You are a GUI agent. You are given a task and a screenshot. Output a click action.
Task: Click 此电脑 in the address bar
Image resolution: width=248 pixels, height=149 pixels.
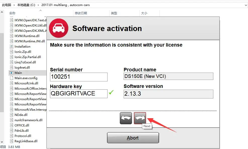point(7,5)
